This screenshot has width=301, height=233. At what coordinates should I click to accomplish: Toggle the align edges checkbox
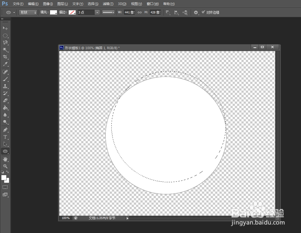(203, 12)
